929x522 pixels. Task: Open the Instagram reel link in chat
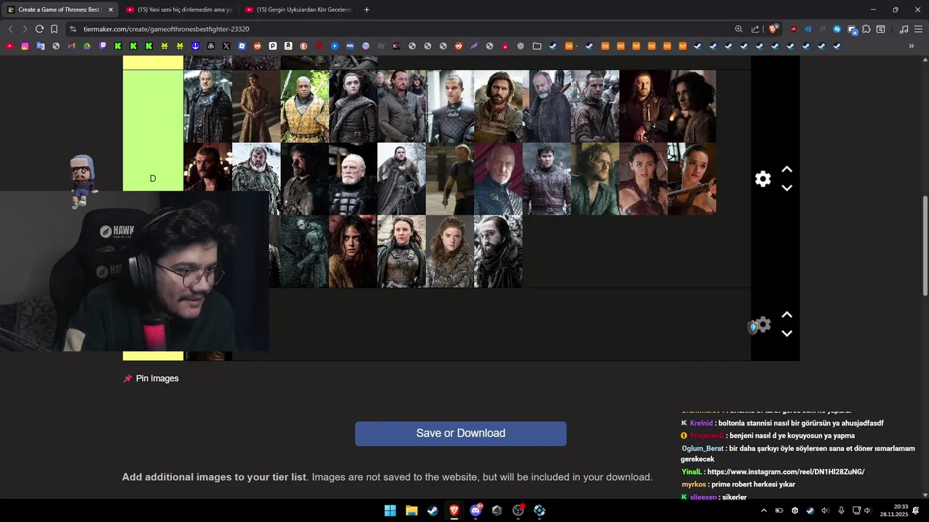click(x=786, y=472)
